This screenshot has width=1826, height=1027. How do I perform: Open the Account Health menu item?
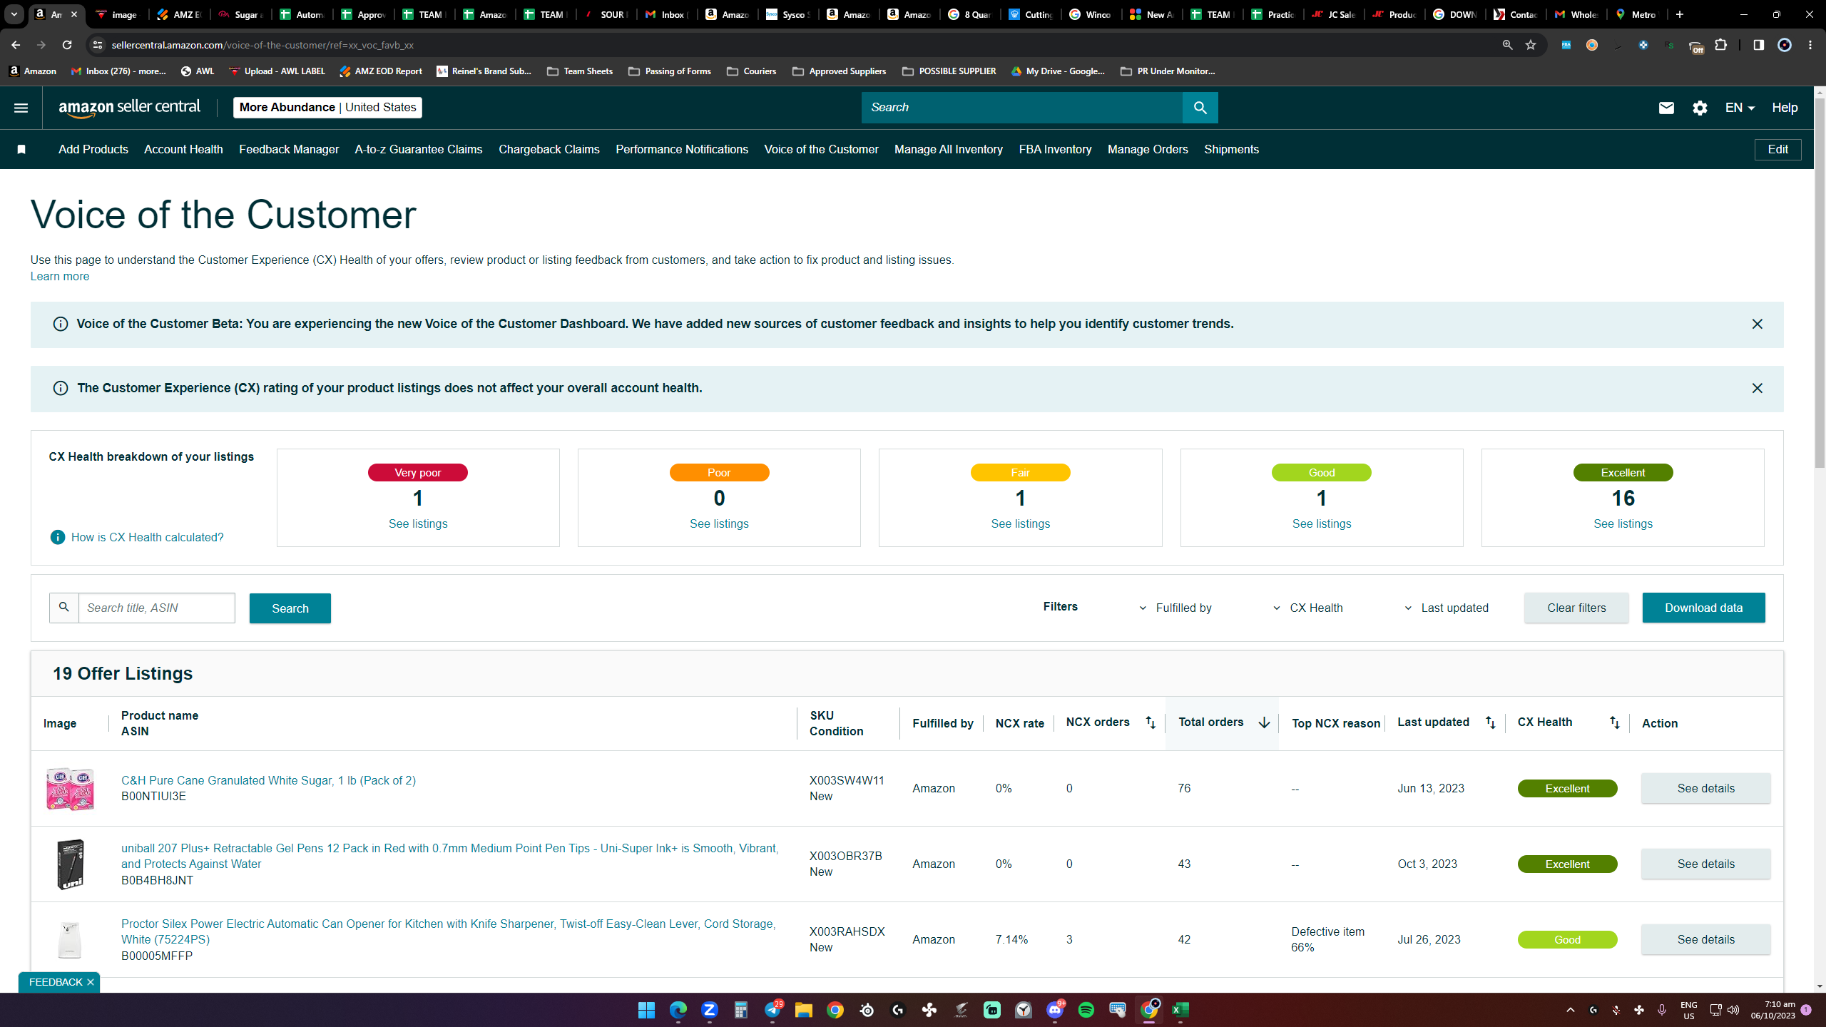coord(183,149)
